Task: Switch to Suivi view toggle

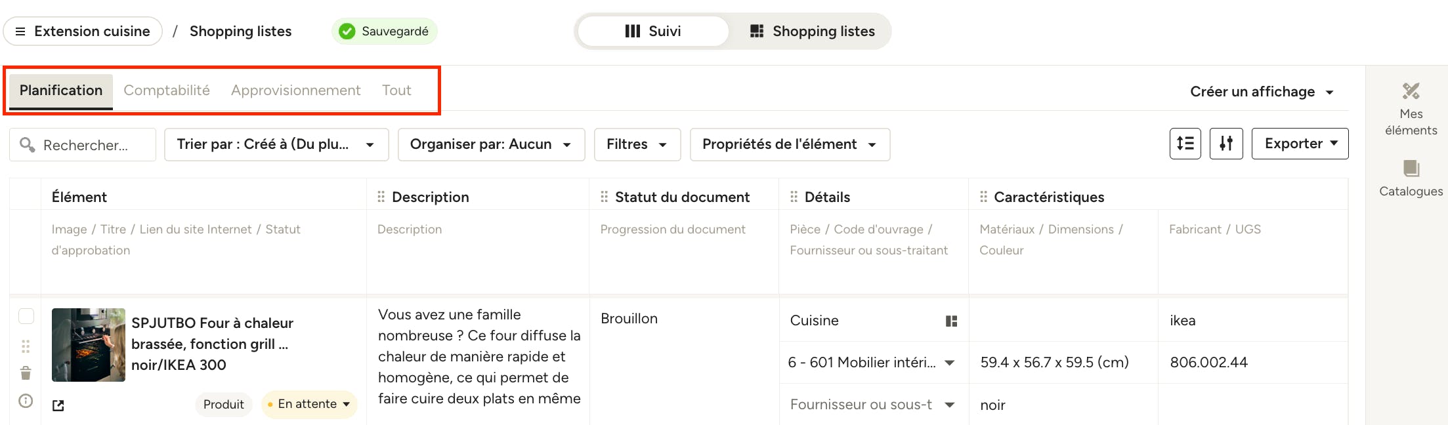Action: [x=653, y=31]
